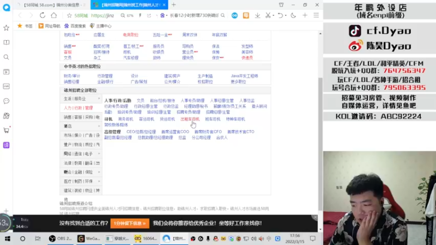Screen dimensions: 436x245
Task: Select the 人力 | 行政 | 管理 category
Action: click(81, 108)
